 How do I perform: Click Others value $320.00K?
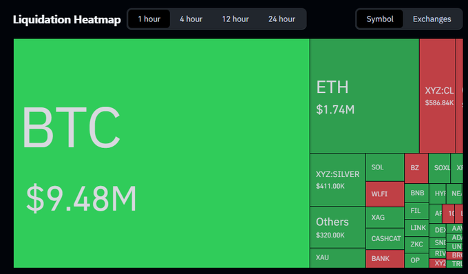(330, 235)
